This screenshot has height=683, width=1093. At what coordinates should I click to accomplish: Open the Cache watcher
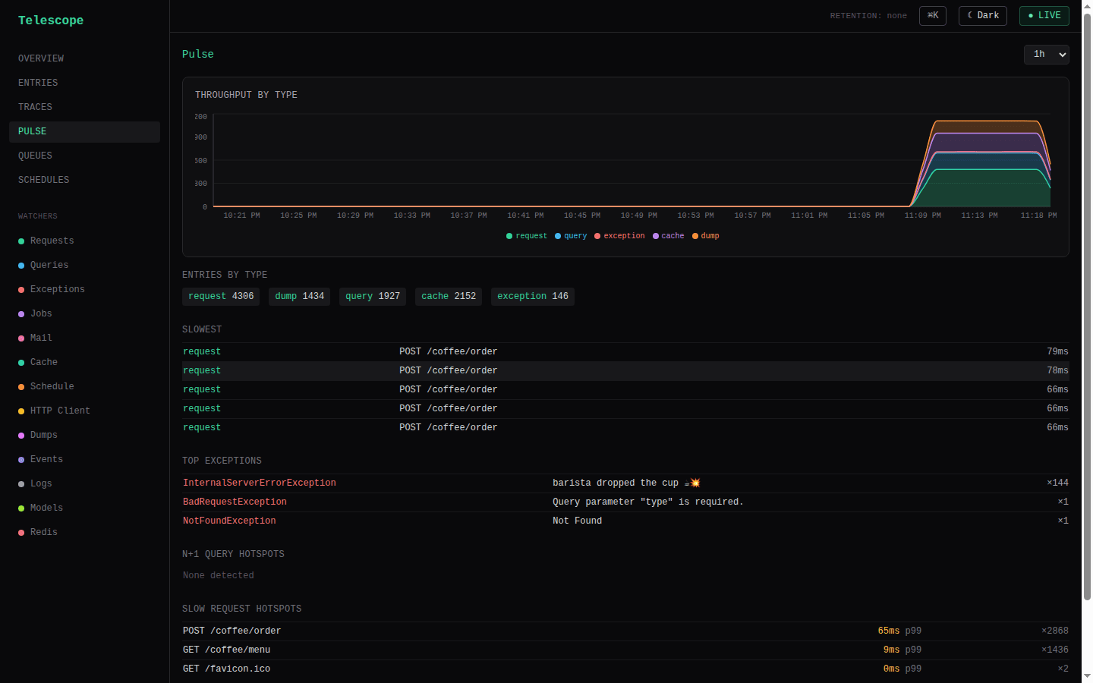pos(84,362)
